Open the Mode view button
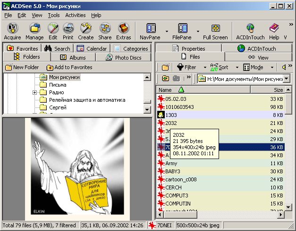Viewport: 296px width, 231px height. [253, 67]
